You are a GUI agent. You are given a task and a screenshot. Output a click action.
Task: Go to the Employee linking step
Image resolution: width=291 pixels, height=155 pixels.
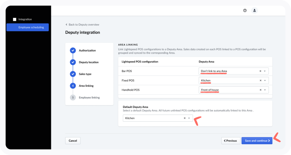tap(89, 97)
